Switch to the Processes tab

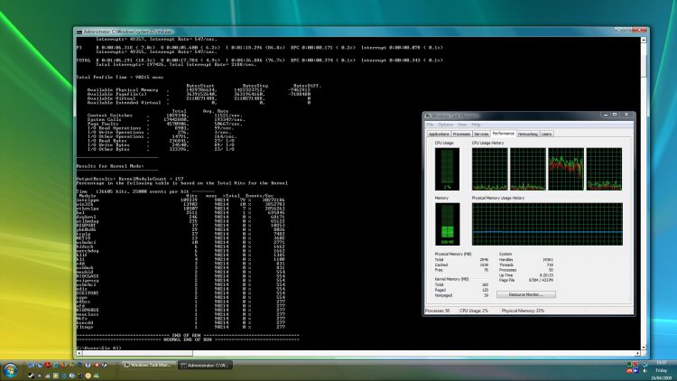(x=461, y=135)
